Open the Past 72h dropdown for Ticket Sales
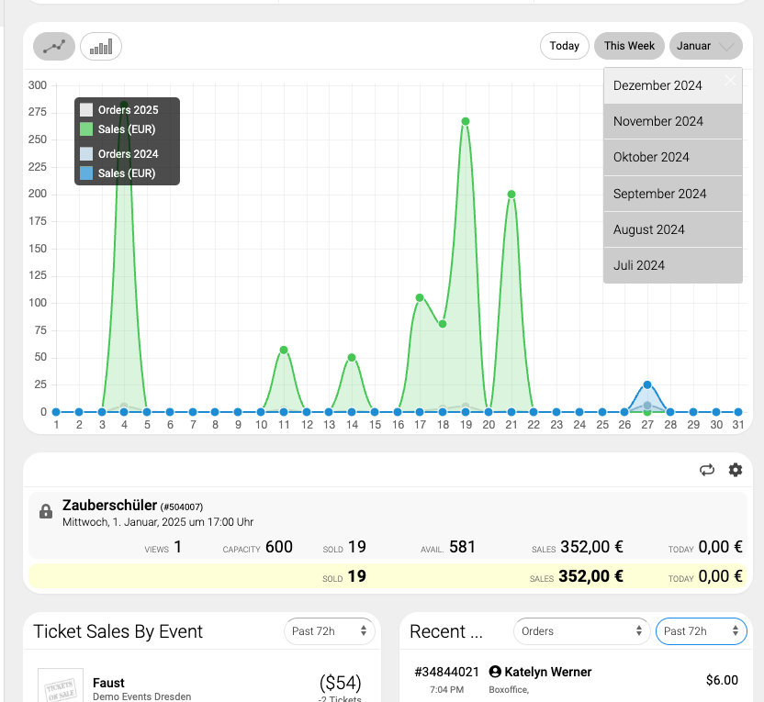 pyautogui.click(x=330, y=631)
